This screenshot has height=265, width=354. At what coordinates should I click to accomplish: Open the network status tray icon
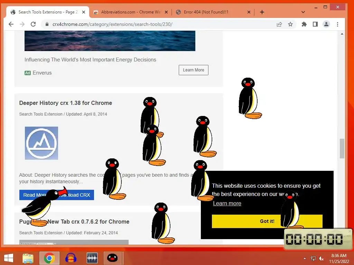coord(313,258)
